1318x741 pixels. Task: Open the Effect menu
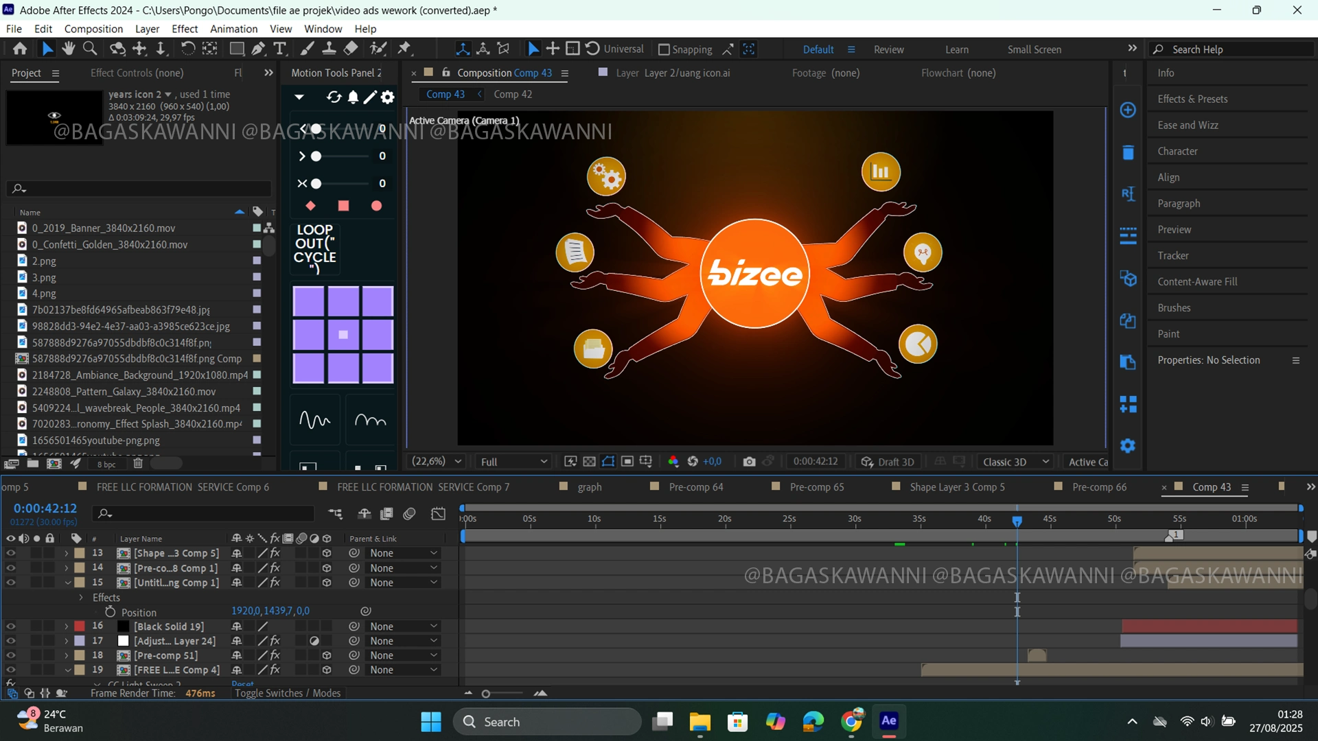[x=185, y=29]
